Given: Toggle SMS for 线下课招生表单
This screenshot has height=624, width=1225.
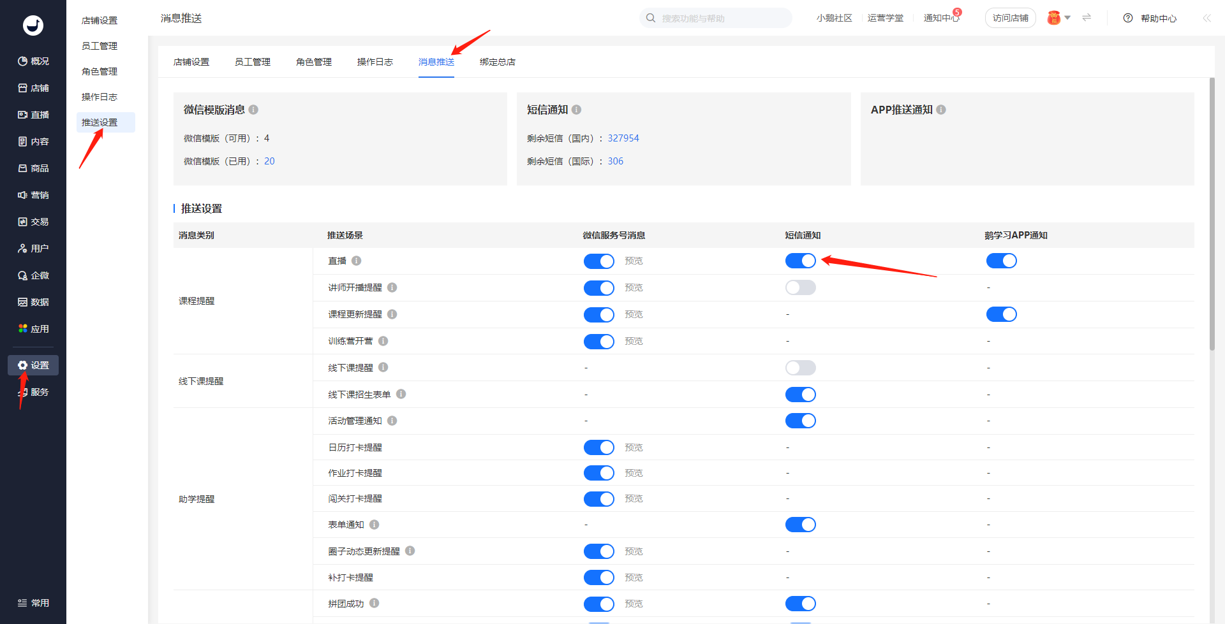Looking at the screenshot, I should tap(801, 395).
